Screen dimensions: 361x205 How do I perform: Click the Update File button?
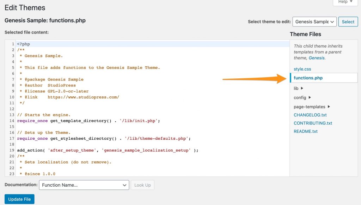coord(19,199)
